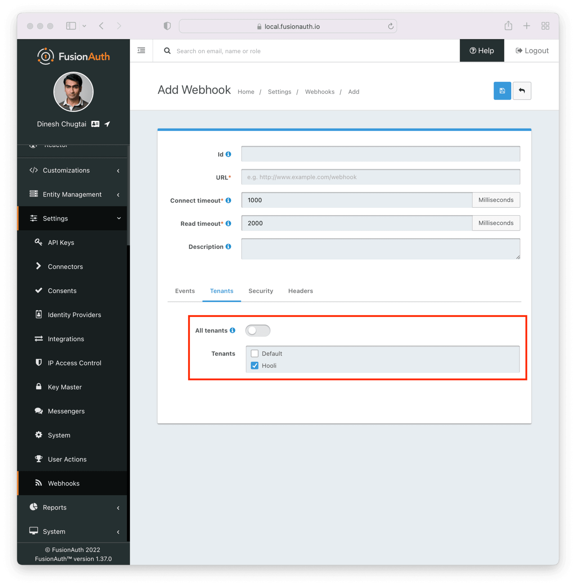Collapse the Settings menu chevron
Viewport: 576px width, 586px height.
point(119,218)
